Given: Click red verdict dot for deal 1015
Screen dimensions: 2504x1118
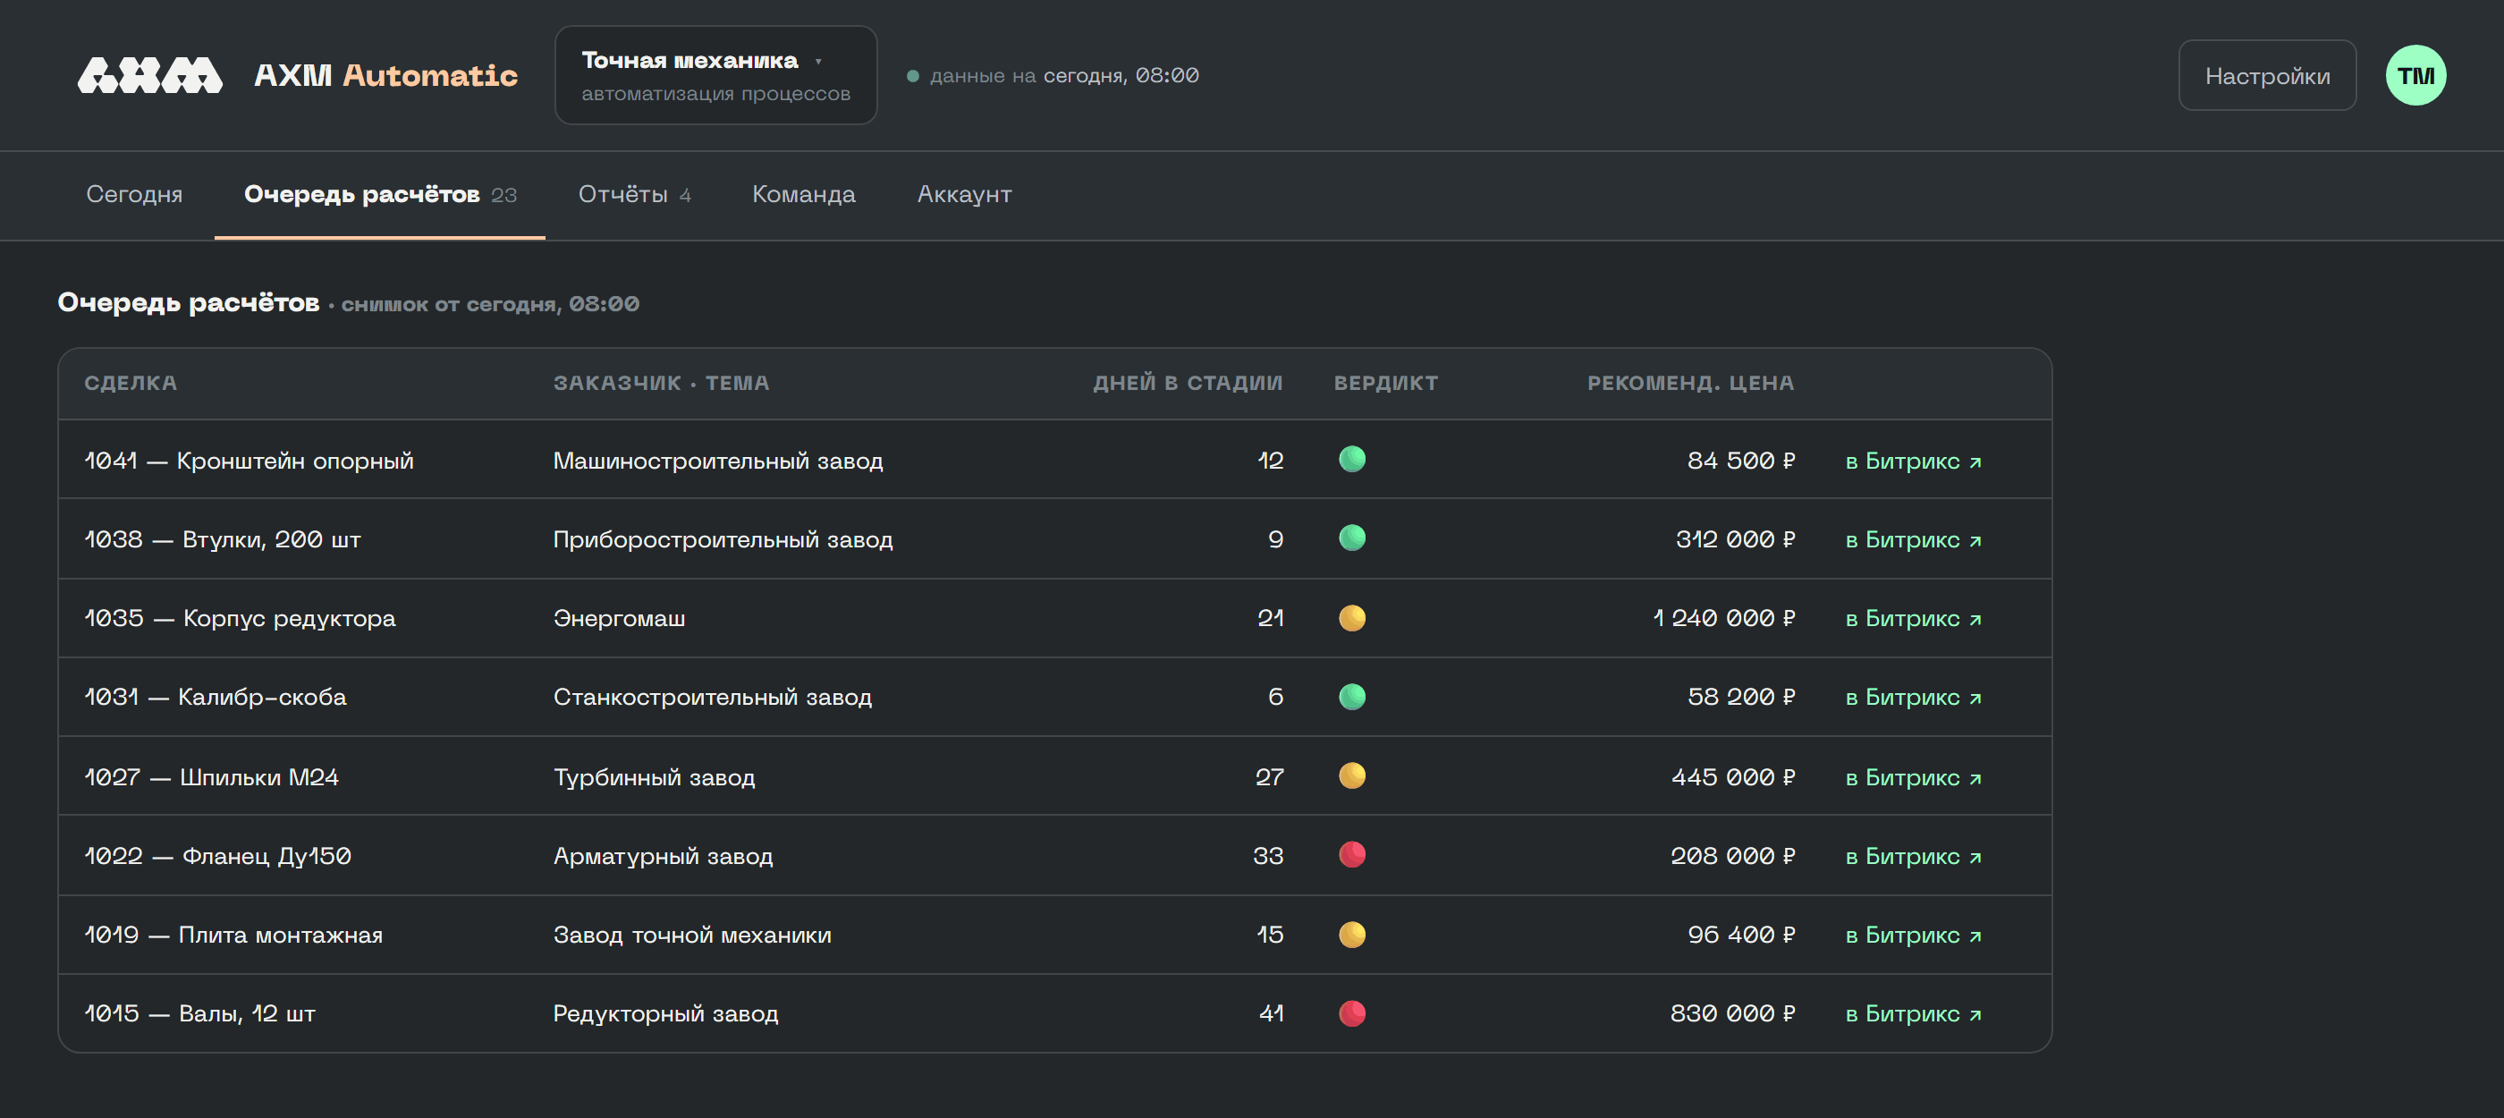Looking at the screenshot, I should pyautogui.click(x=1351, y=1013).
